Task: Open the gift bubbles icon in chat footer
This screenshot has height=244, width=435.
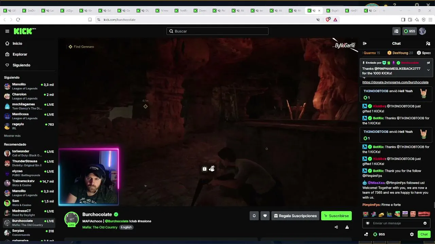Action: tap(366, 234)
